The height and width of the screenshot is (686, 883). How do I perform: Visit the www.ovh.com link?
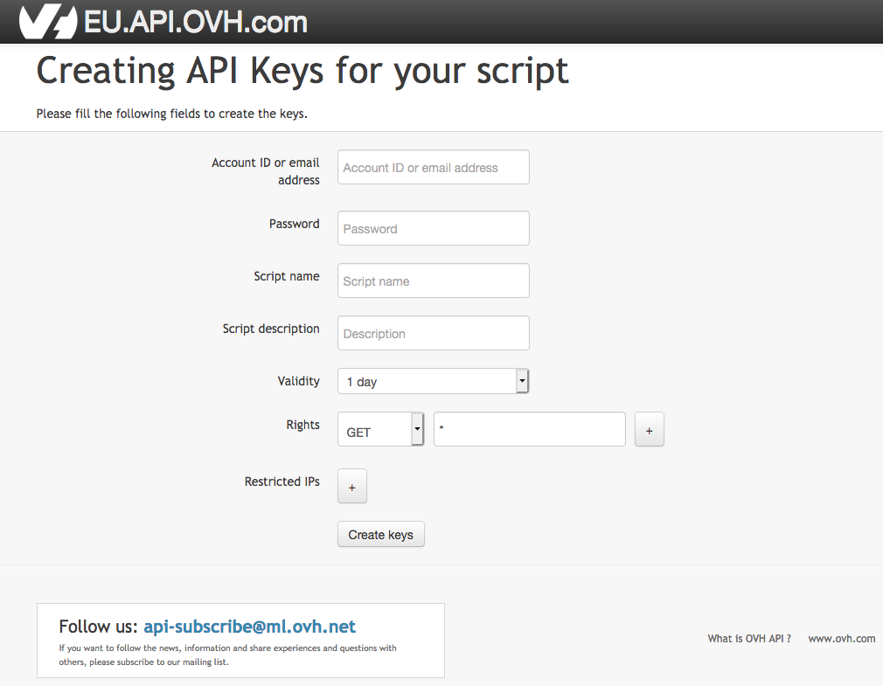tap(840, 639)
